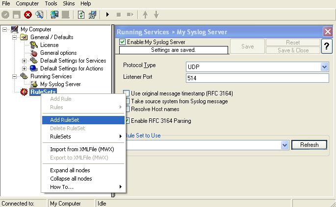Expand Default Settings for Services node
This screenshot has height=207, width=336.
point(24,61)
